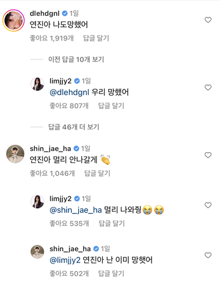Tap the heart on limjjy2's reply "멀리 나와줭"

[x=208, y=205]
